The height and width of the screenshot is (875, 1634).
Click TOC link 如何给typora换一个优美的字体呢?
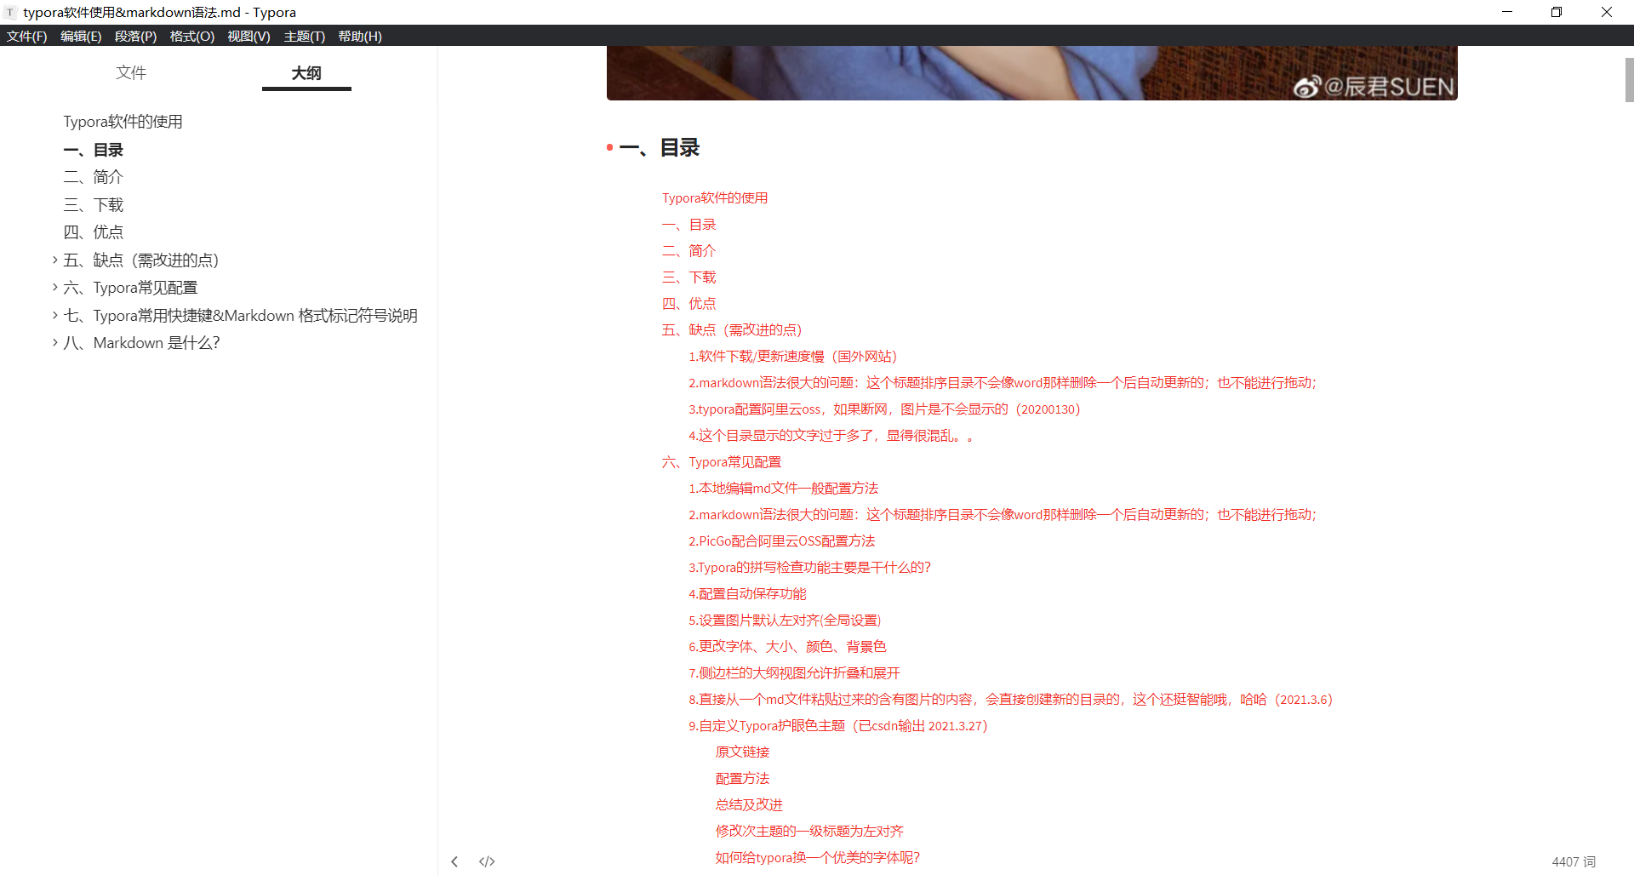[817, 858]
